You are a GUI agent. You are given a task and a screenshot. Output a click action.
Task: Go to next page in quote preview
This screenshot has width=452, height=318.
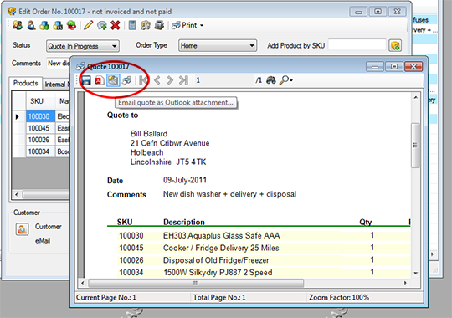170,80
